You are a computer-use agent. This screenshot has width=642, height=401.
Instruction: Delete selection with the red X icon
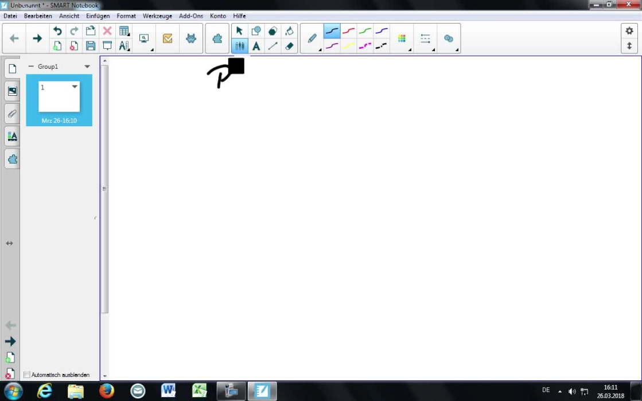coord(107,31)
